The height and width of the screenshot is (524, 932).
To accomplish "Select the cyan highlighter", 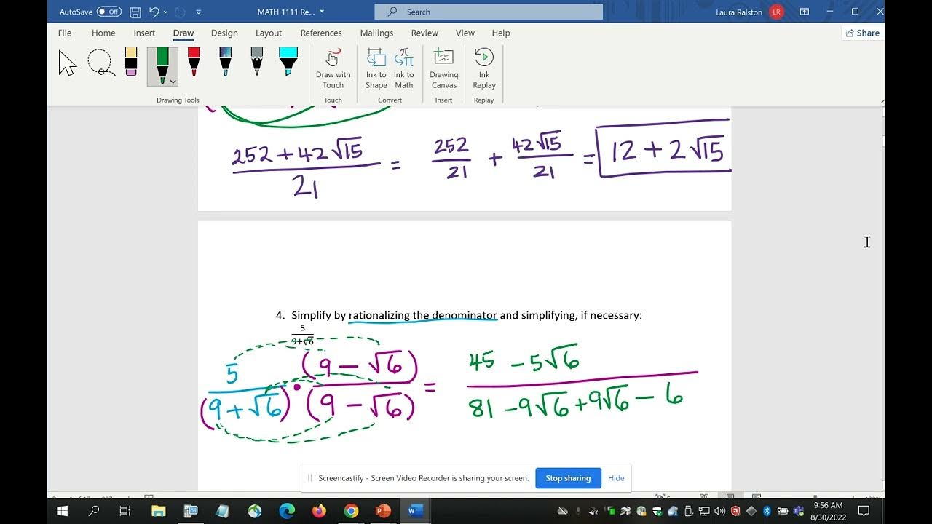I will tap(288, 62).
